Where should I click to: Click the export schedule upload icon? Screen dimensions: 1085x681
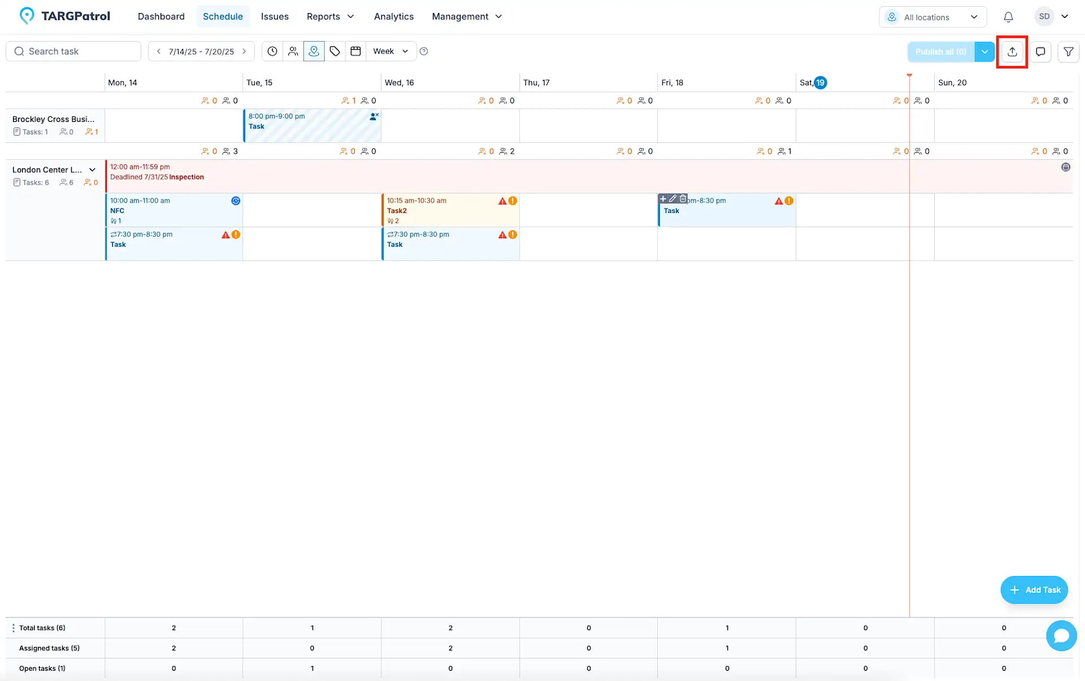click(1012, 51)
